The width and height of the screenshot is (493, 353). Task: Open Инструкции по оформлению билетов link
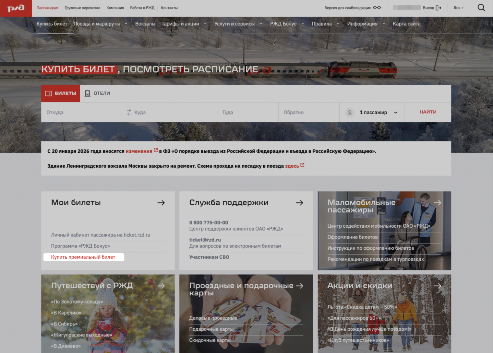(371, 248)
